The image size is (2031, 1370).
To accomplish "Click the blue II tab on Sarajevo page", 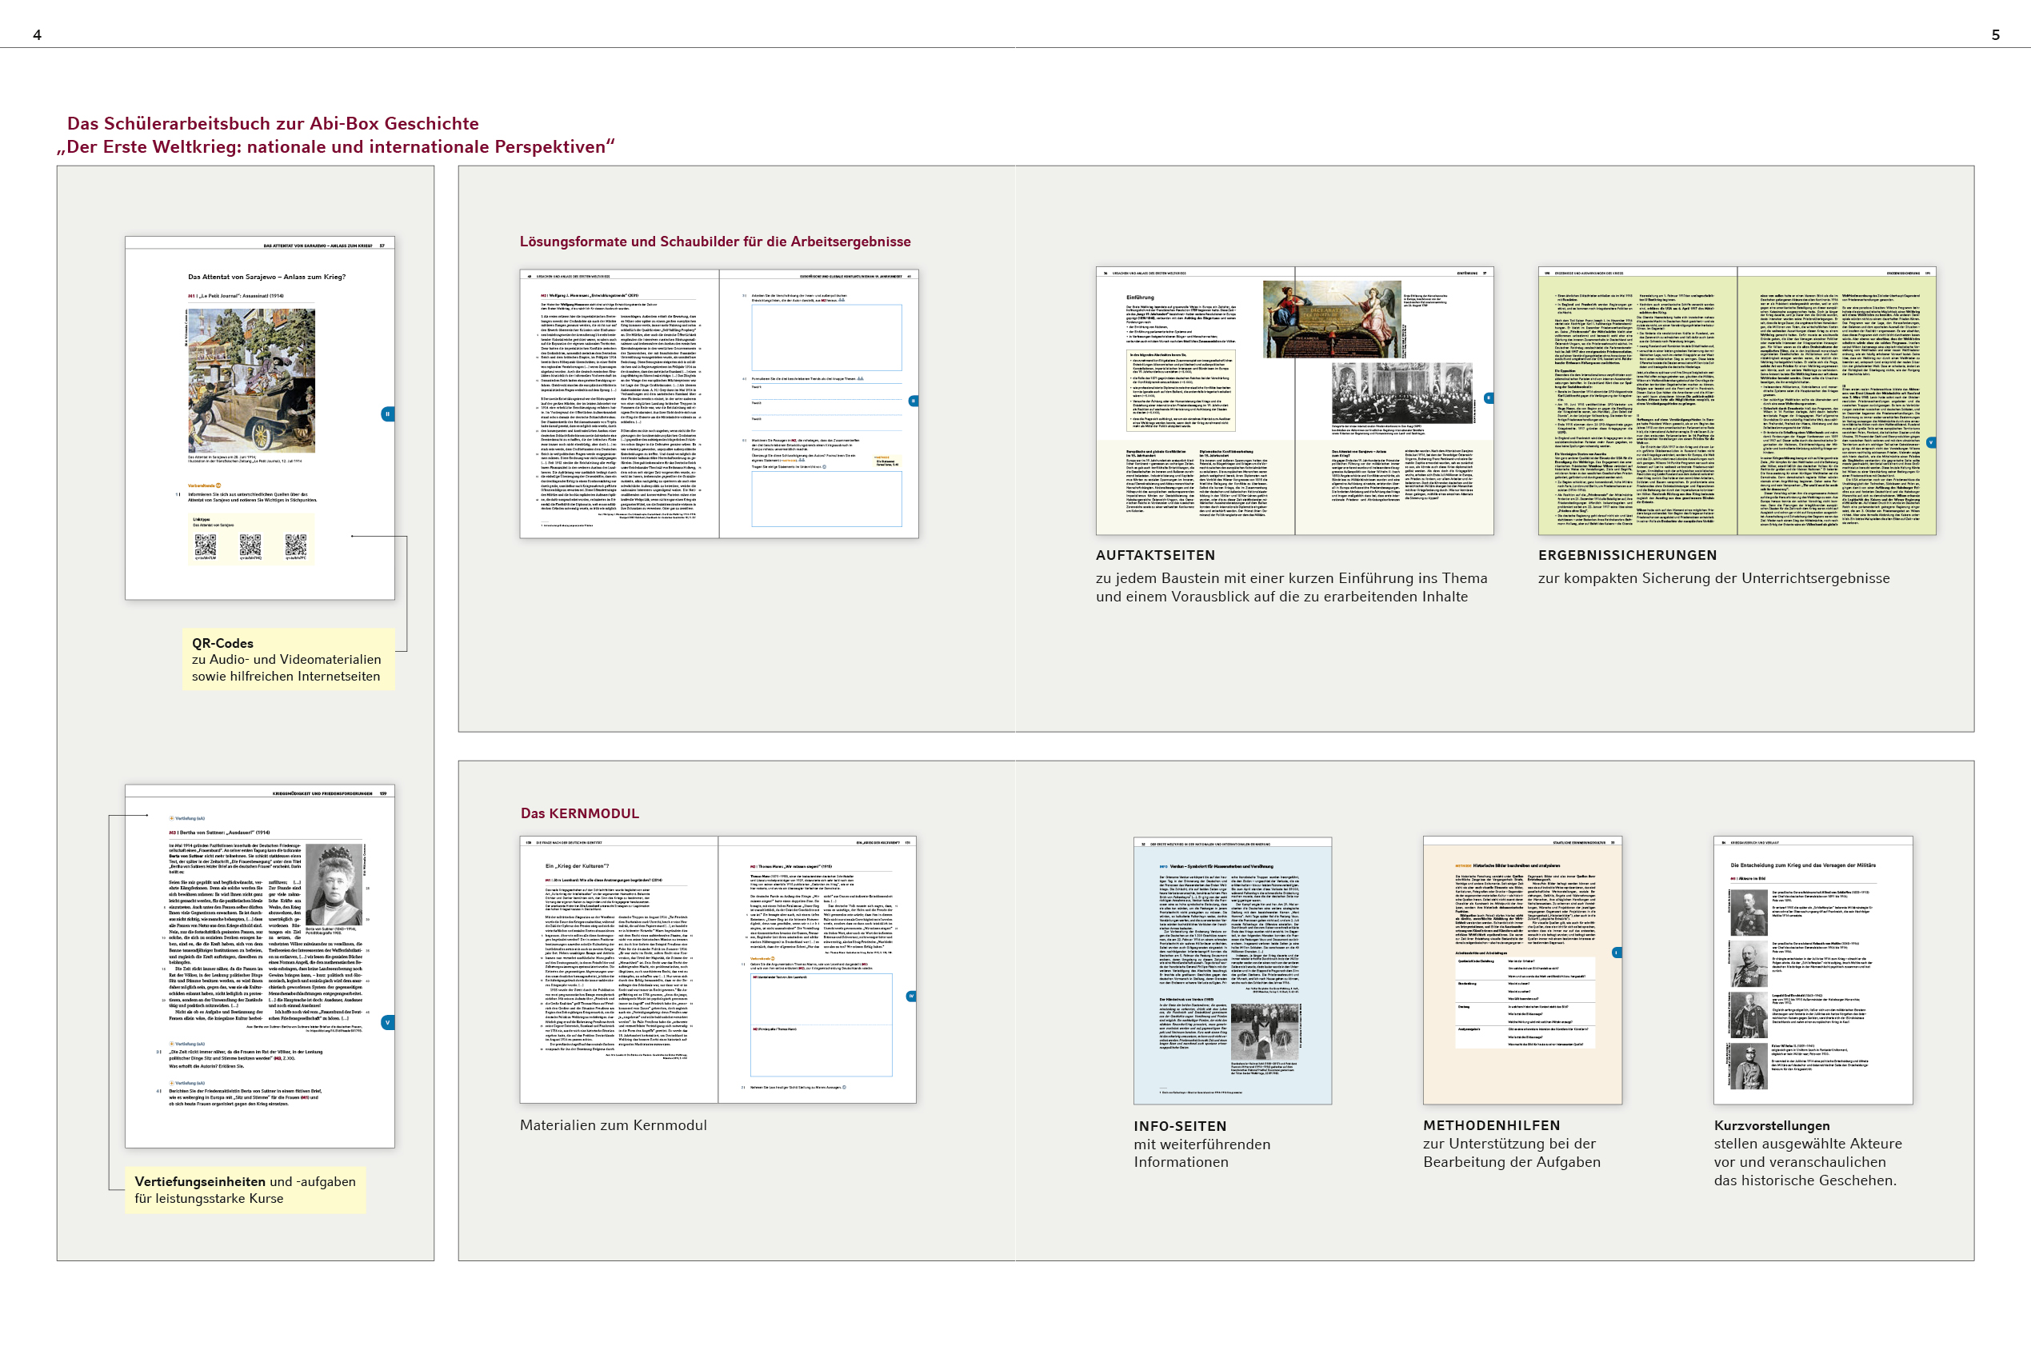I will pos(387,414).
